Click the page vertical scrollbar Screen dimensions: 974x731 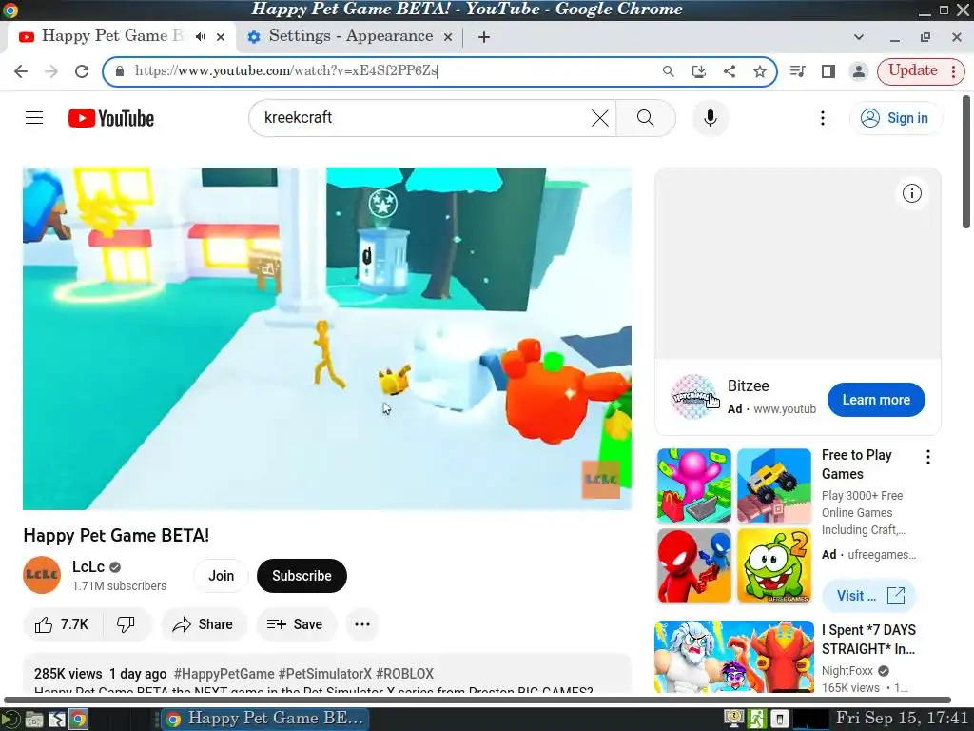pos(966,162)
